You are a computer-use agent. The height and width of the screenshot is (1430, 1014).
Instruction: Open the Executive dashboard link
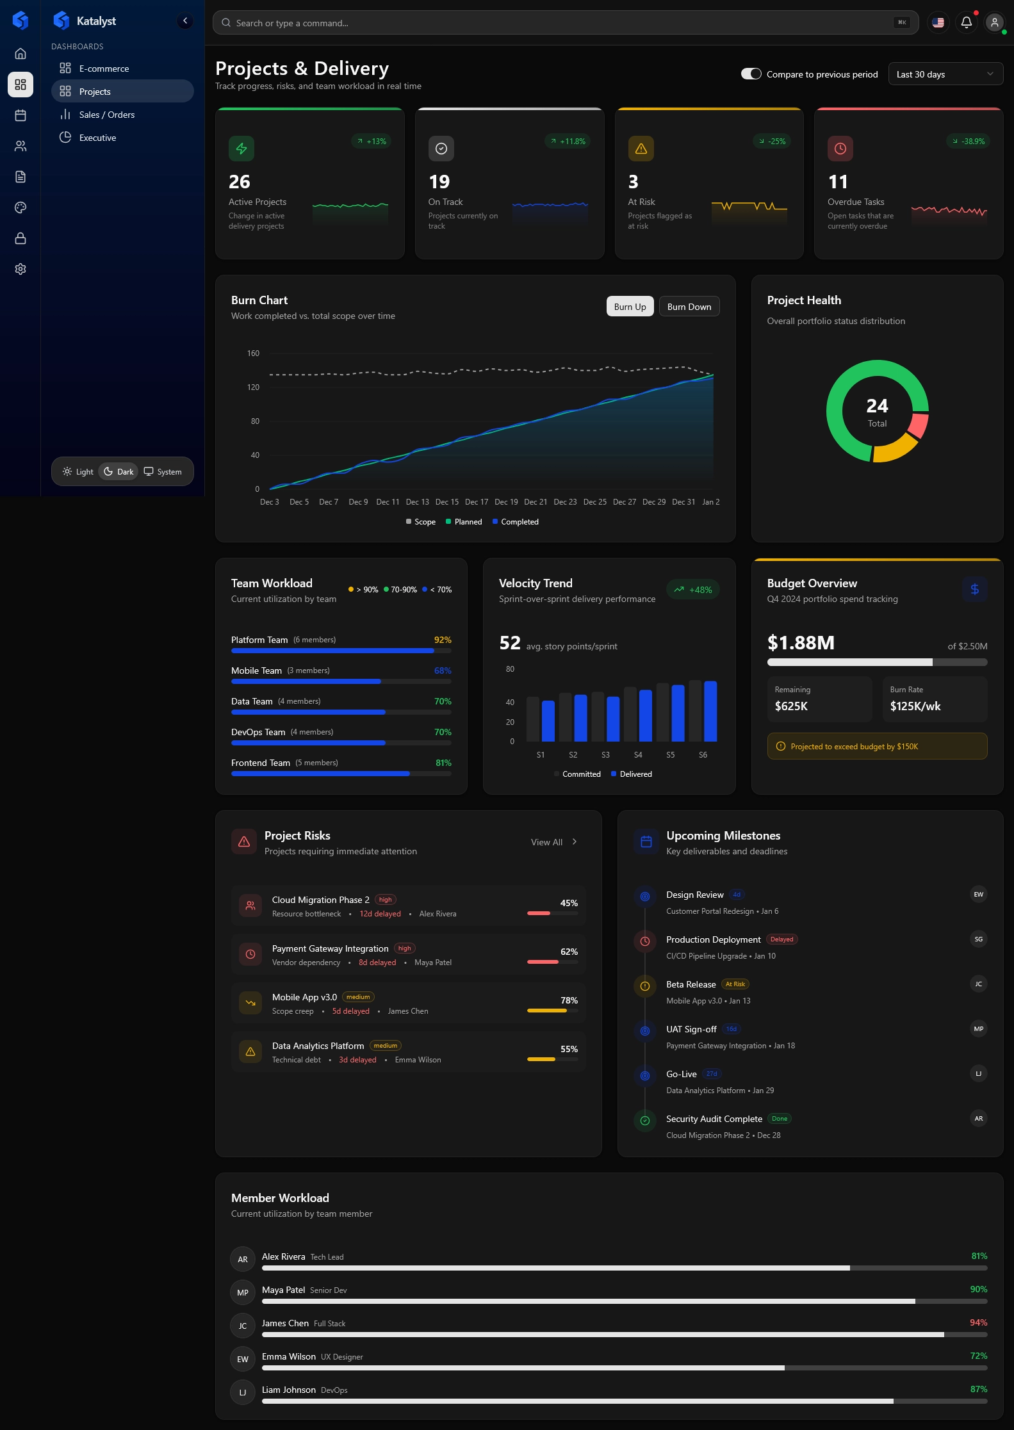point(97,138)
